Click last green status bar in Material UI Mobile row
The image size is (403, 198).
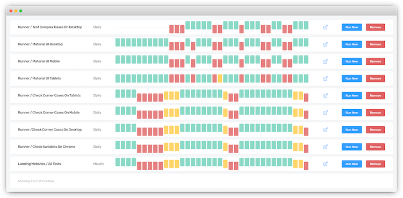[x=306, y=59]
